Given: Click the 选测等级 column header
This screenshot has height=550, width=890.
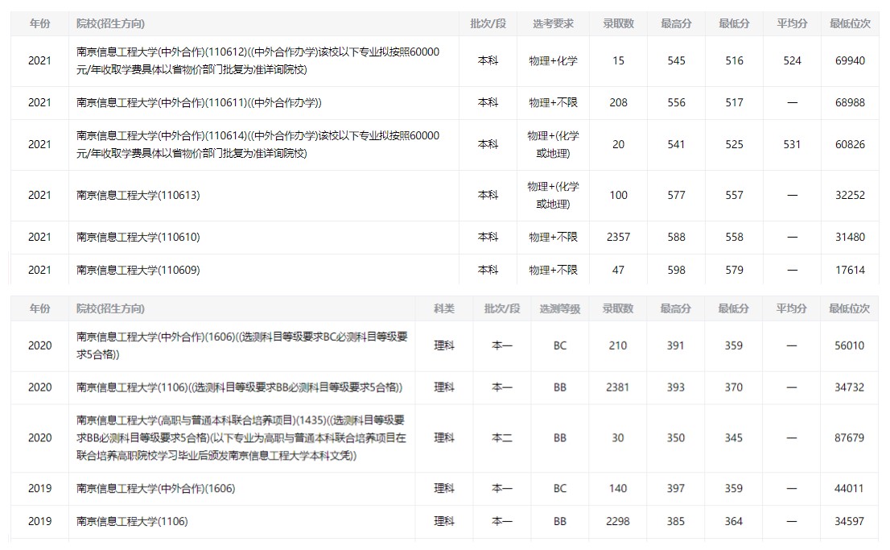Looking at the screenshot, I should 559,308.
